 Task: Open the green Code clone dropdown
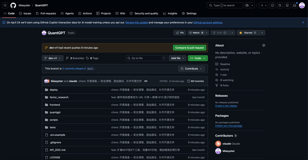pyautogui.click(x=198, y=58)
